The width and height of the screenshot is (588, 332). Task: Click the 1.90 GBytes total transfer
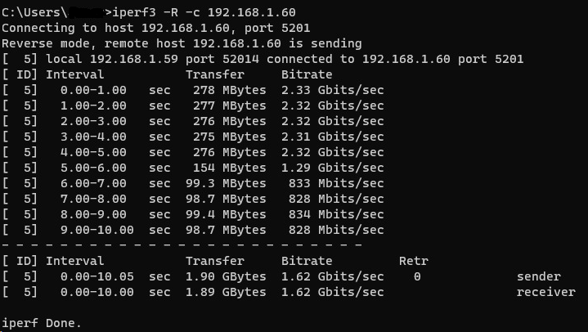tap(226, 276)
